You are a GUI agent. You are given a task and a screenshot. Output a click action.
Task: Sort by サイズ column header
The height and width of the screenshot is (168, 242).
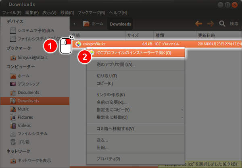click(140, 35)
